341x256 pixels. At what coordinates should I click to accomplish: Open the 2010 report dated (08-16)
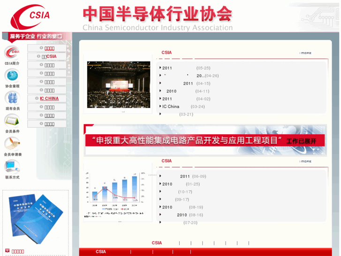[182, 215]
